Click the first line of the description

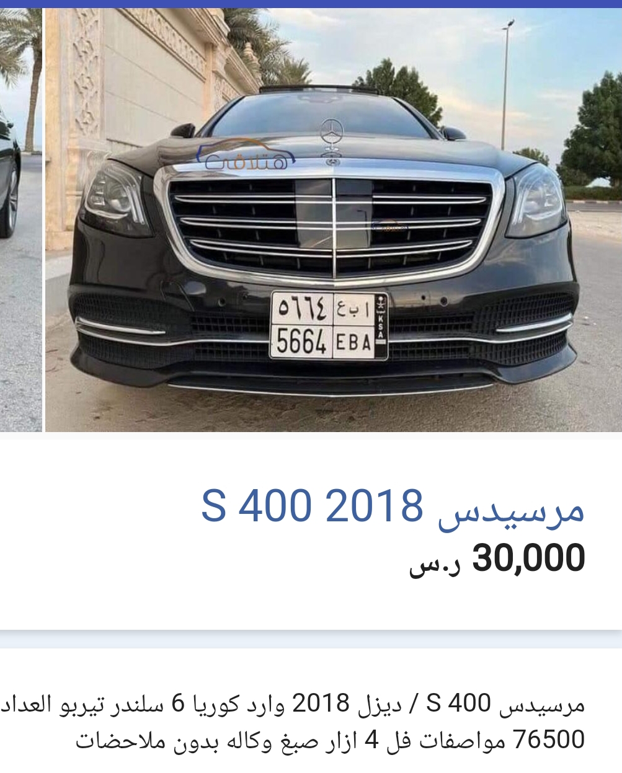tap(293, 704)
